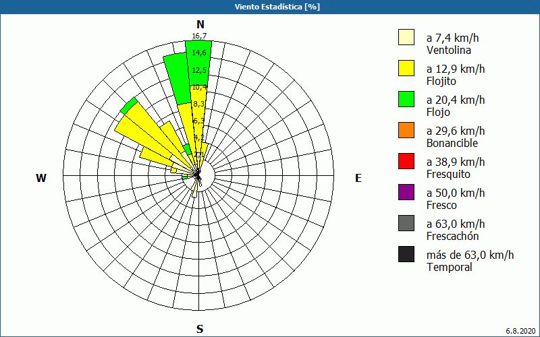Image resolution: width=540 pixels, height=337 pixels.
Task: Click the 6,3 scale value
Action: click(199, 121)
